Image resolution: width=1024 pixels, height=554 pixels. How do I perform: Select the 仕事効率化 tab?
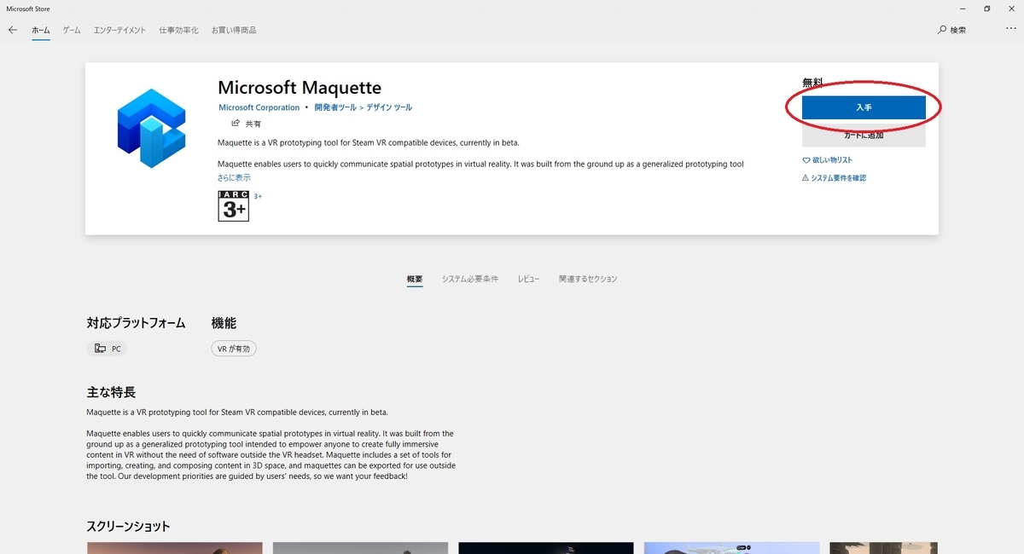[x=178, y=30]
